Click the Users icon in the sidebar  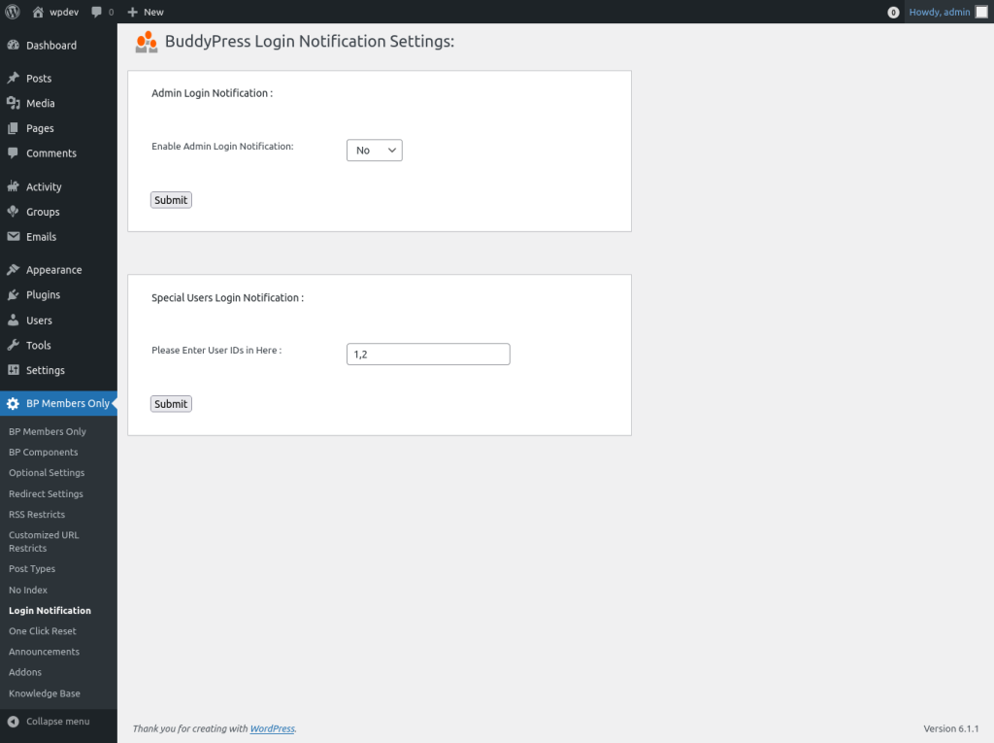[16, 320]
